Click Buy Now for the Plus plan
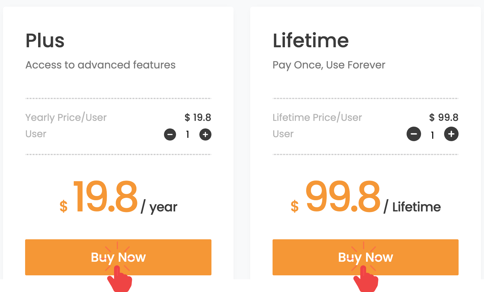This screenshot has height=292, width=484. tap(118, 257)
